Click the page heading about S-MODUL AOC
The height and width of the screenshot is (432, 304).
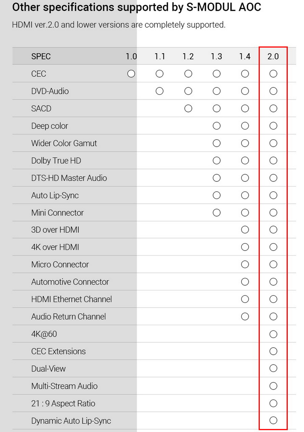click(136, 7)
